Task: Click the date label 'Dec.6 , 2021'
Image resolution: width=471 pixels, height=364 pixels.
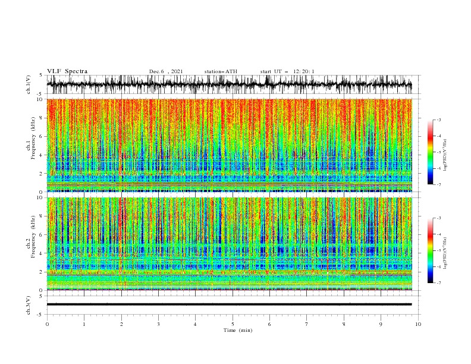Action: click(x=166, y=71)
